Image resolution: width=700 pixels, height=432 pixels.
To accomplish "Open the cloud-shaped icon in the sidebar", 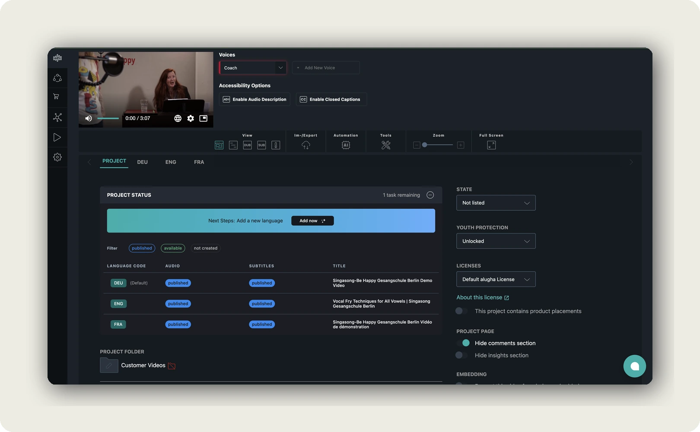I will coord(57,78).
